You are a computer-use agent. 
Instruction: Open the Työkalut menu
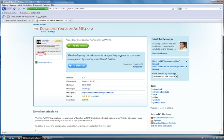click(x=46, y=5)
